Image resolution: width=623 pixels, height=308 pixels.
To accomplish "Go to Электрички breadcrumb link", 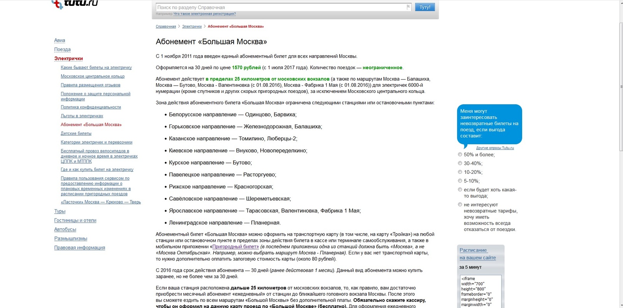I will click(x=192, y=26).
